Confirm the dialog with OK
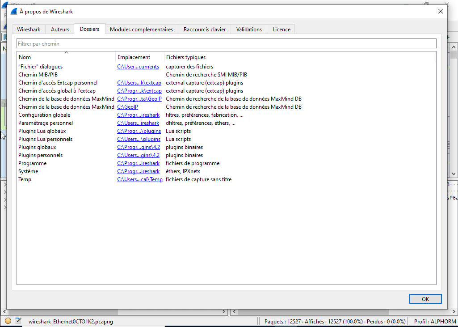The height and width of the screenshot is (327, 458). [425, 299]
